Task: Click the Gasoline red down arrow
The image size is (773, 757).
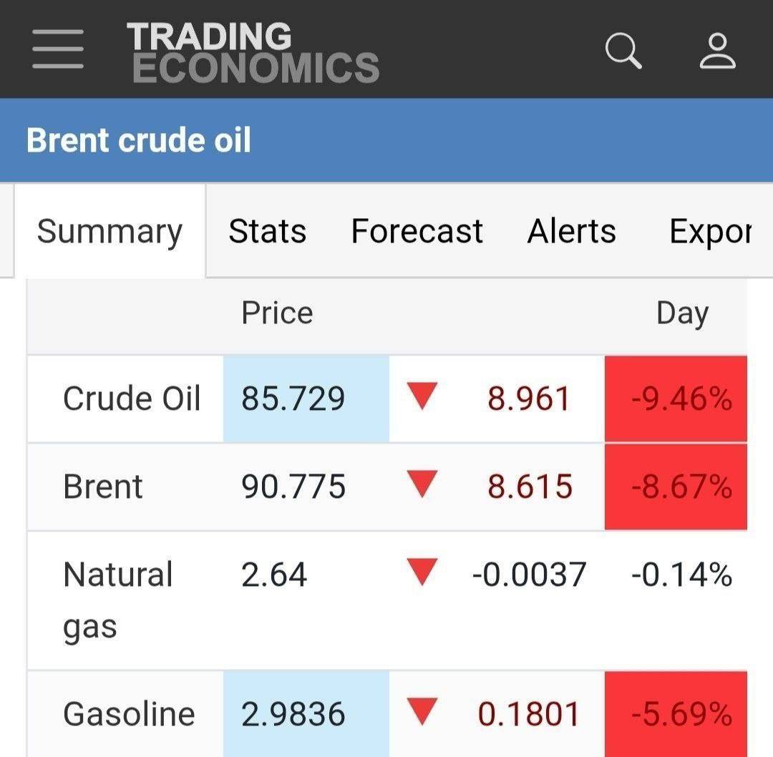Action: 422,713
